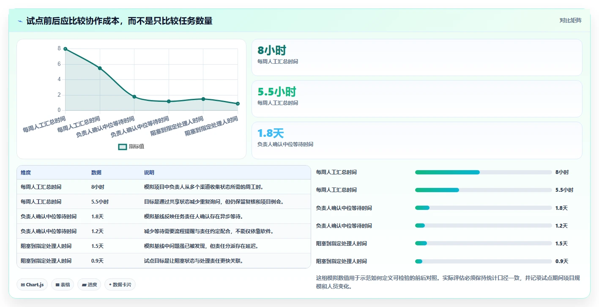Click the 对比矩阵 label in the header
This screenshot has height=307, width=599.
click(x=570, y=20)
